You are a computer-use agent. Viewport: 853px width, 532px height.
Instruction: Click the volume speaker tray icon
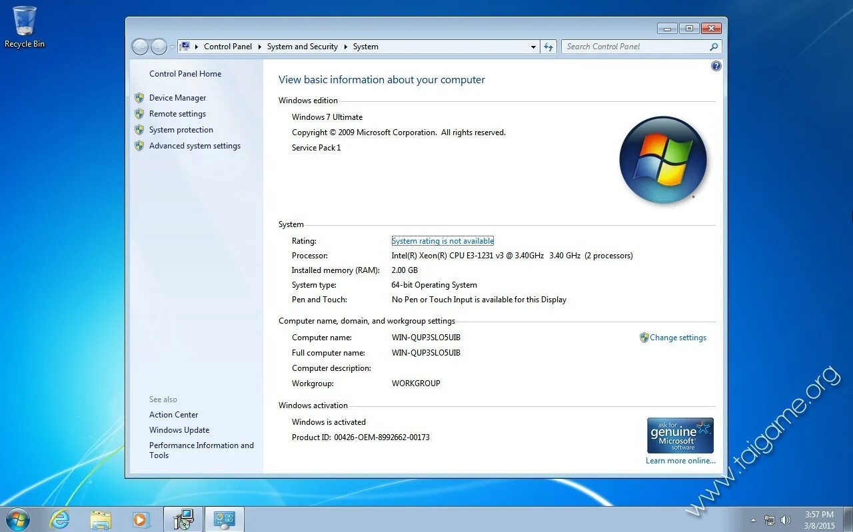(786, 520)
